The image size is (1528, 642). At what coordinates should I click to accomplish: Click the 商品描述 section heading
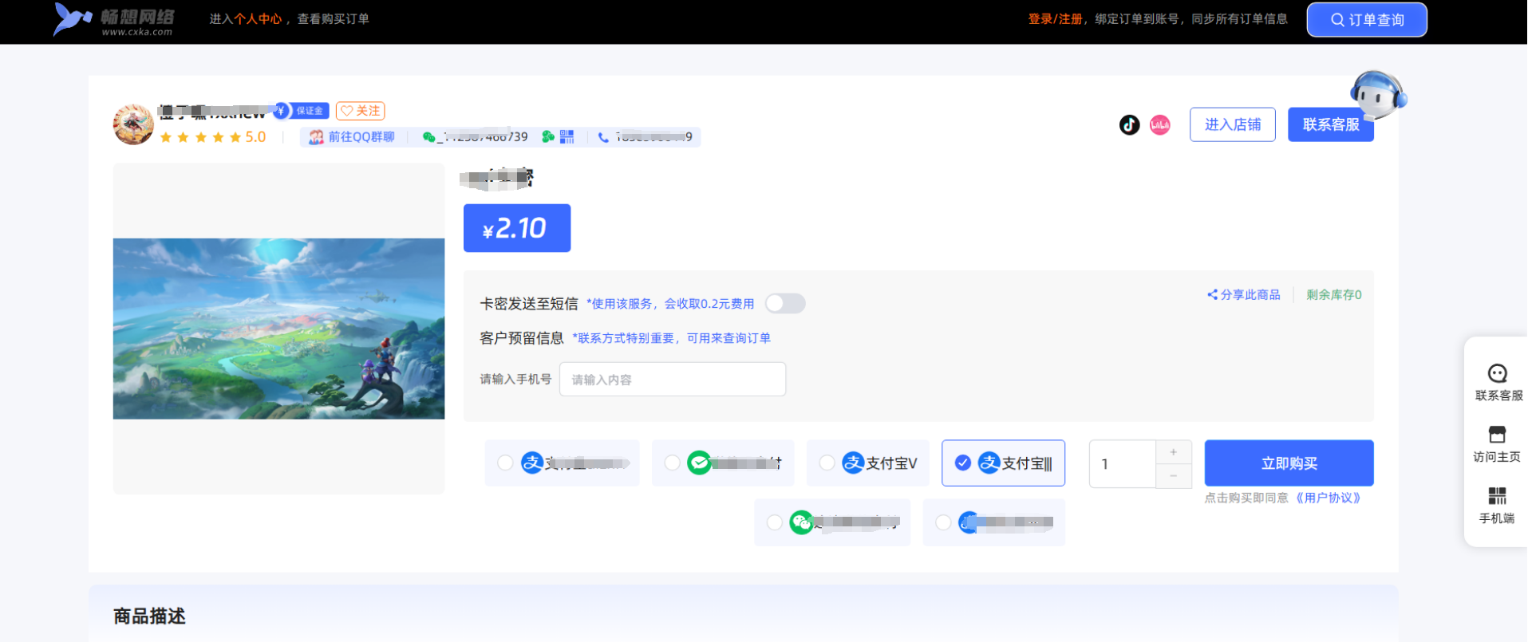click(x=149, y=616)
